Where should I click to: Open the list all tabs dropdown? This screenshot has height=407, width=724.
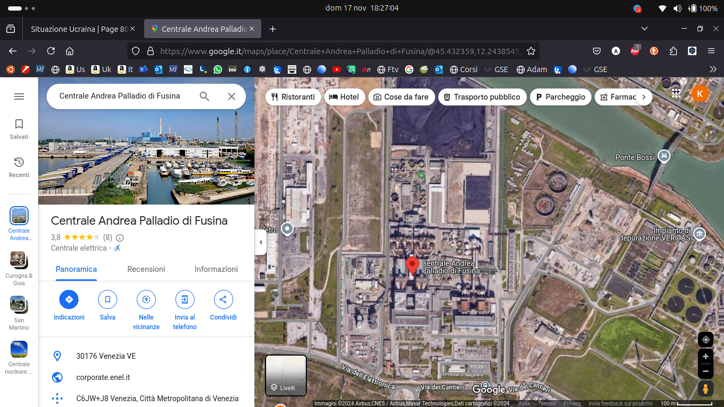(x=644, y=29)
